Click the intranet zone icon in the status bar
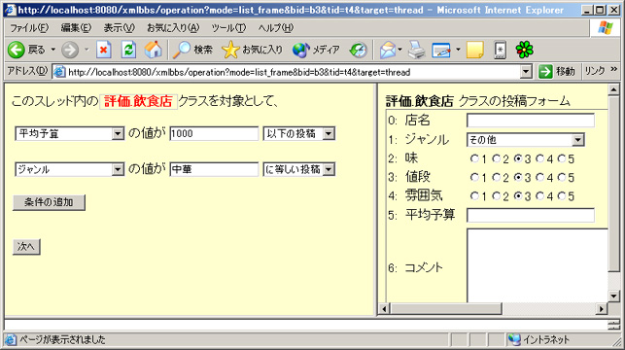Image resolution: width=625 pixels, height=350 pixels. (514, 339)
